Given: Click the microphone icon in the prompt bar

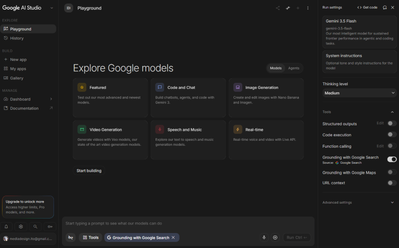Looking at the screenshot, I should (x=264, y=238).
